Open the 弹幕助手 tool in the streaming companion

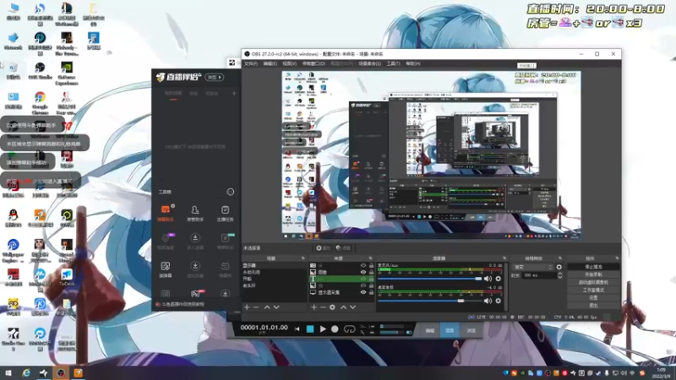166,214
